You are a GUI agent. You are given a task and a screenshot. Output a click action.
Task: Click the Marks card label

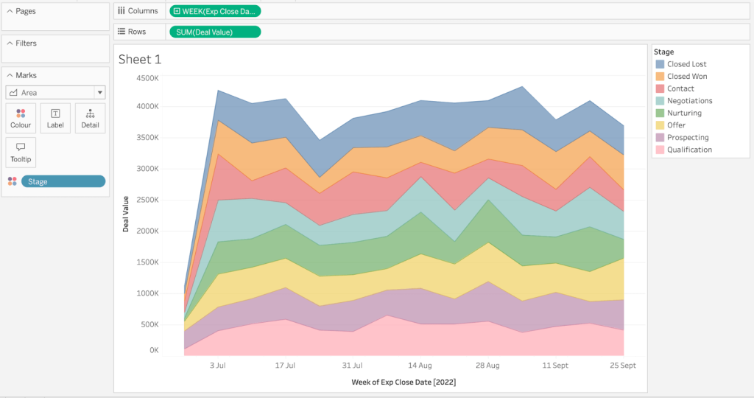click(26, 75)
